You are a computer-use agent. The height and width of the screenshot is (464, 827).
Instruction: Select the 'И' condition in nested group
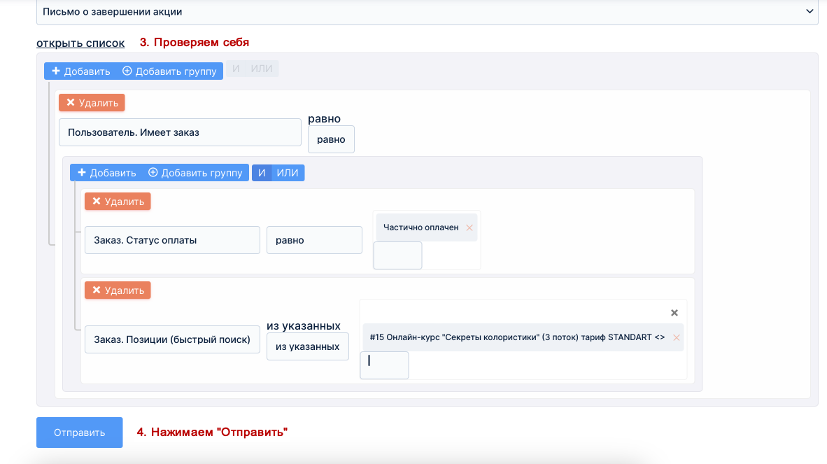[262, 173]
